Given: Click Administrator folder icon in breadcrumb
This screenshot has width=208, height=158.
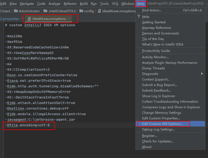Looking at the screenshot, I should pyautogui.click(x=16, y=11).
